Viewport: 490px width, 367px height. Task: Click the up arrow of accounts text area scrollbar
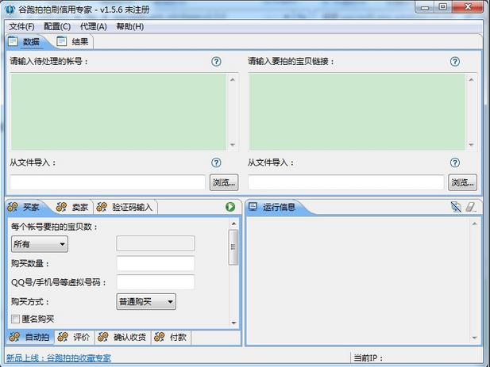(x=232, y=79)
